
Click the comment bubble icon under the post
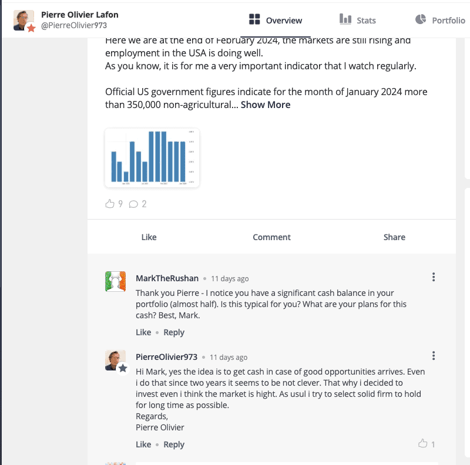[133, 204]
